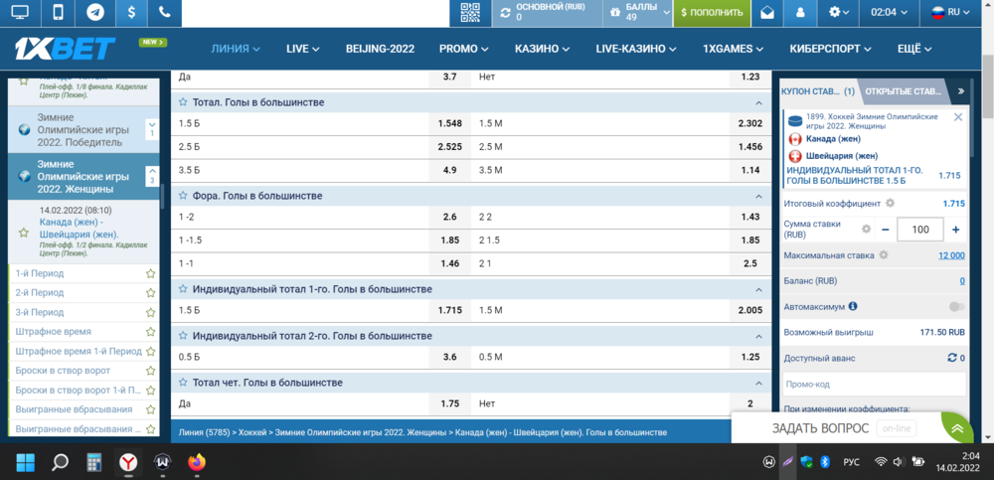Open the PROMO menu

(x=463, y=49)
